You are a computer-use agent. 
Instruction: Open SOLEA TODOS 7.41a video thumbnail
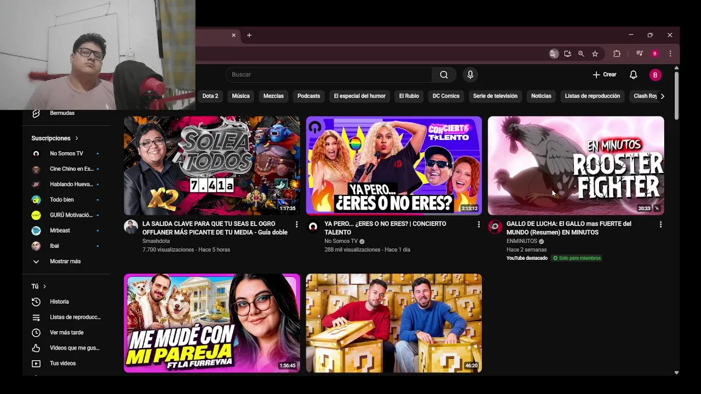coord(212,165)
